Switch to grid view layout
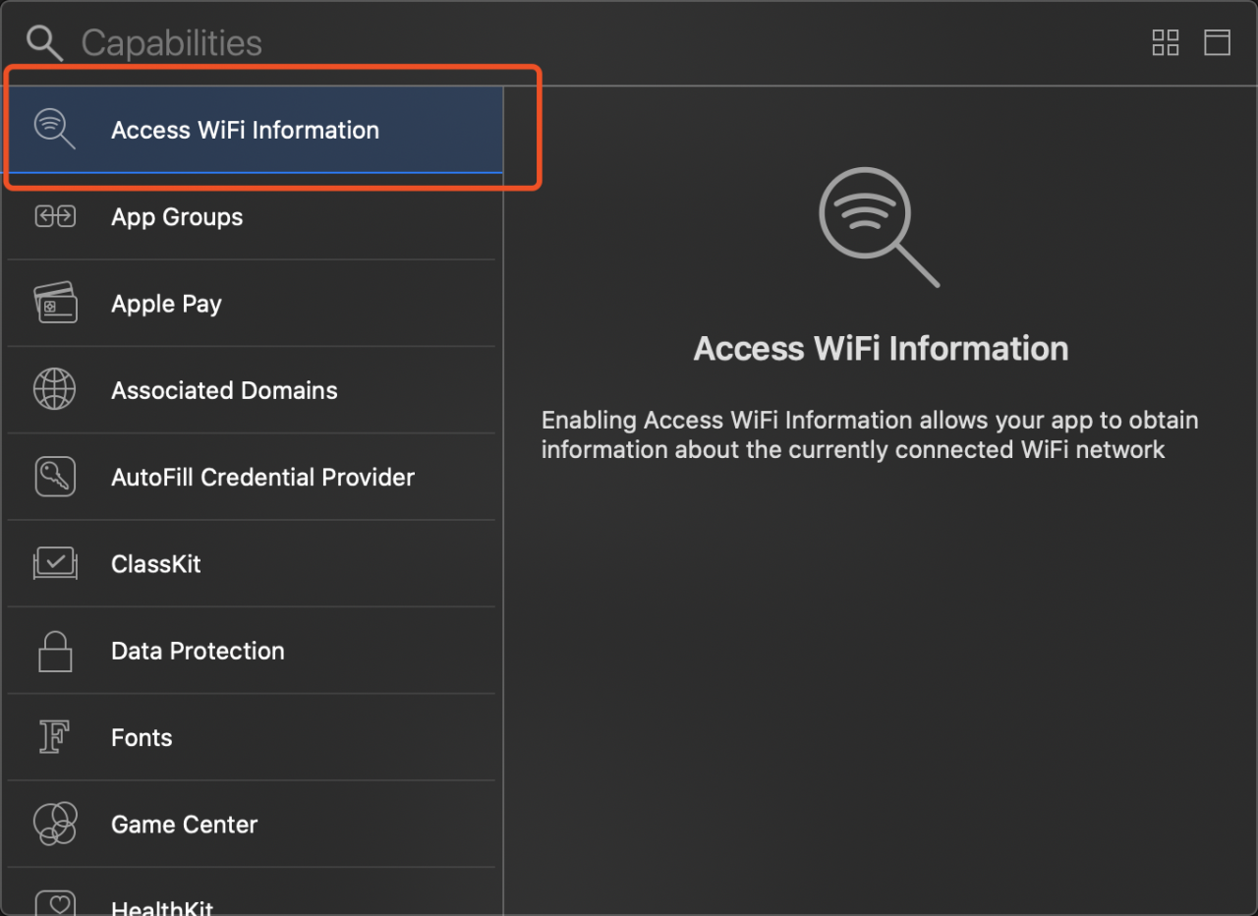1258x916 pixels. 1166,42
